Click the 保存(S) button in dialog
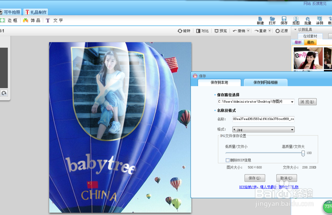This screenshot has width=332, height=215. pyautogui.click(x=255, y=178)
